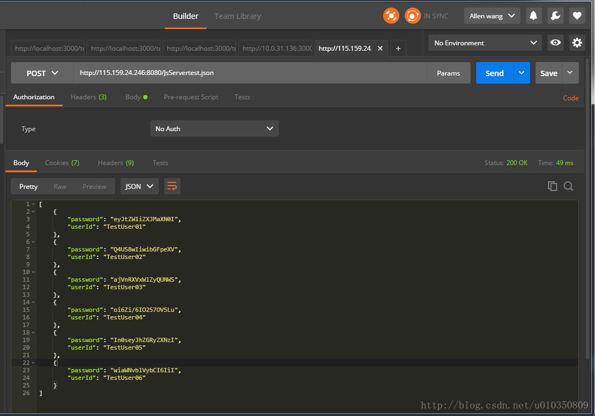595x416 pixels.
Task: Open the request Body tab
Action: tap(136, 97)
